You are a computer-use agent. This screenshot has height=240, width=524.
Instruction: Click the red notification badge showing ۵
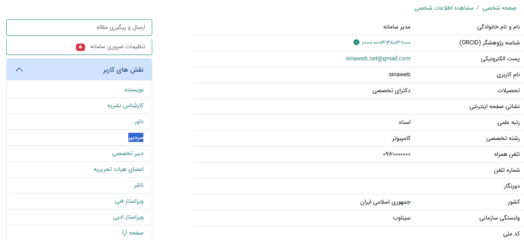pos(80,47)
